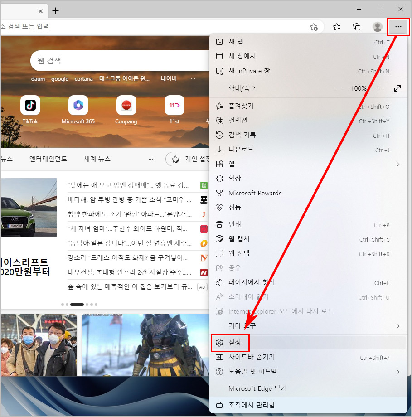The image size is (412, 417).
Task: Click the zoom increase plus control
Action: 378,88
